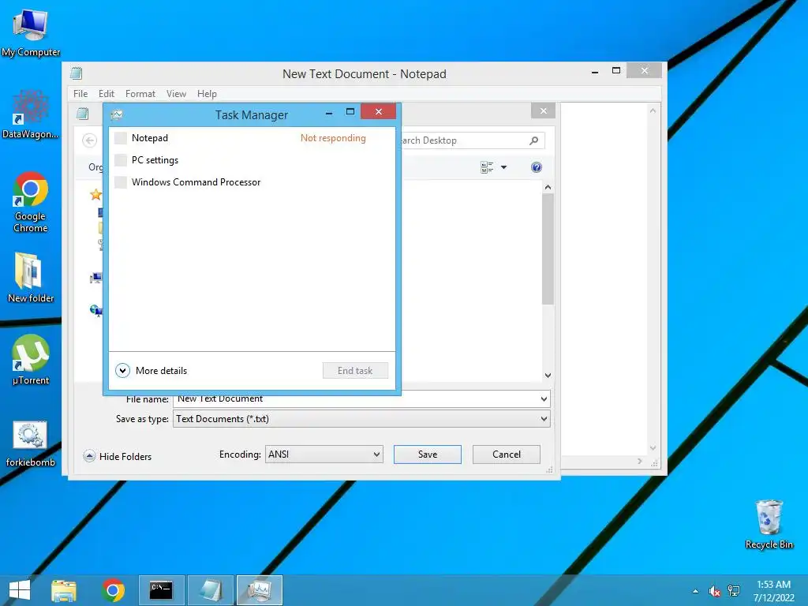Open Notepad View menu

pos(176,94)
